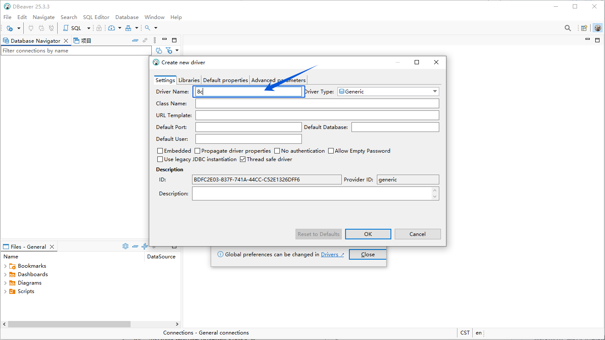Open the Navigate menu
This screenshot has width=605, height=340.
pyautogui.click(x=44, y=17)
